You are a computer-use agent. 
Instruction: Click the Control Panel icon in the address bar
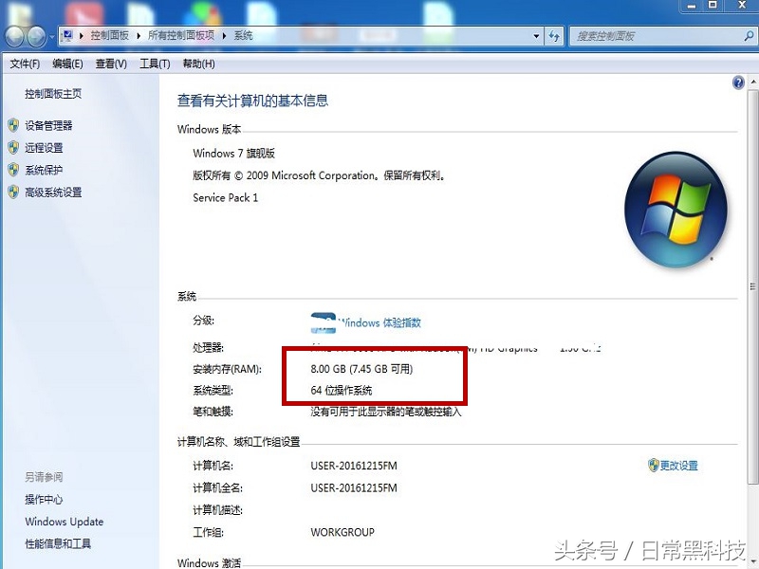[67, 36]
